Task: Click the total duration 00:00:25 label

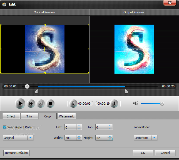Action: [x=168, y=86]
